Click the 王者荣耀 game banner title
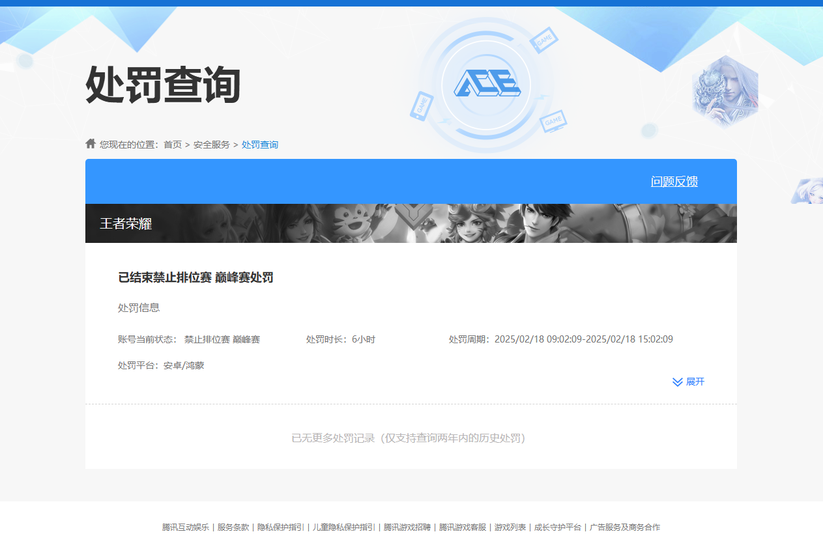Image resolution: width=823 pixels, height=534 pixels. tap(126, 224)
